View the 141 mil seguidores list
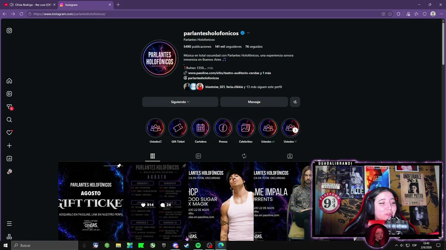This screenshot has height=250, width=446. [x=228, y=47]
